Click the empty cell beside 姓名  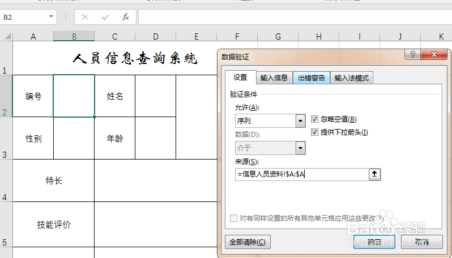(156, 96)
